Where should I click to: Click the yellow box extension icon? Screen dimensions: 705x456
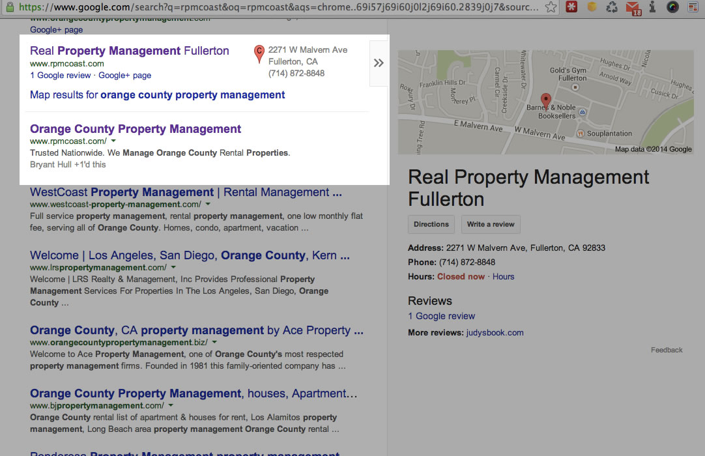pyautogui.click(x=592, y=7)
